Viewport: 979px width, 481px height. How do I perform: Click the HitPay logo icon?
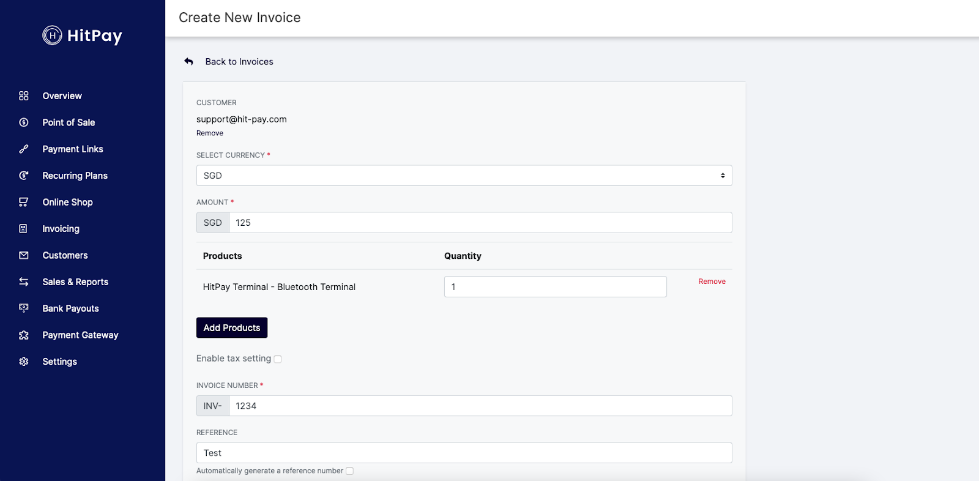click(52, 35)
